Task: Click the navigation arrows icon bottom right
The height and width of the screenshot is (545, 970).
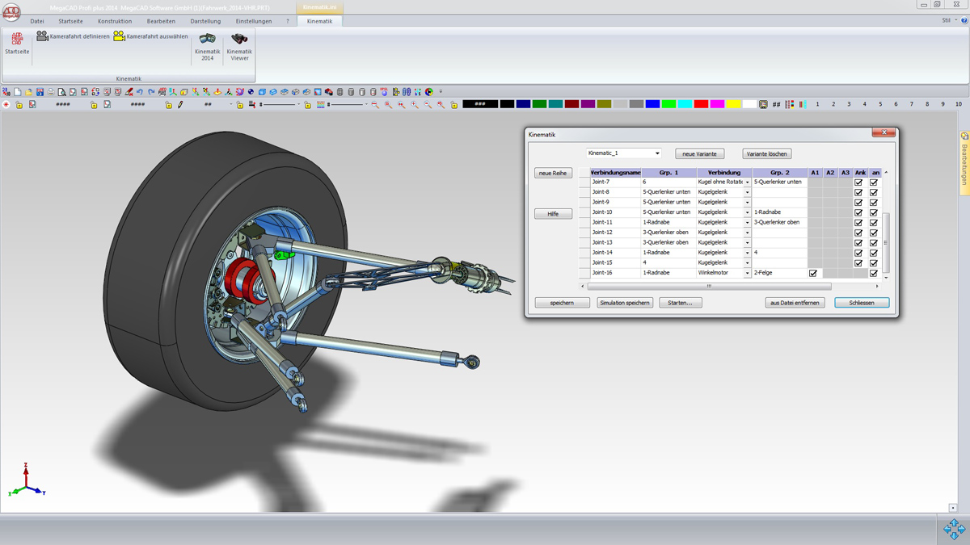Action: (954, 529)
